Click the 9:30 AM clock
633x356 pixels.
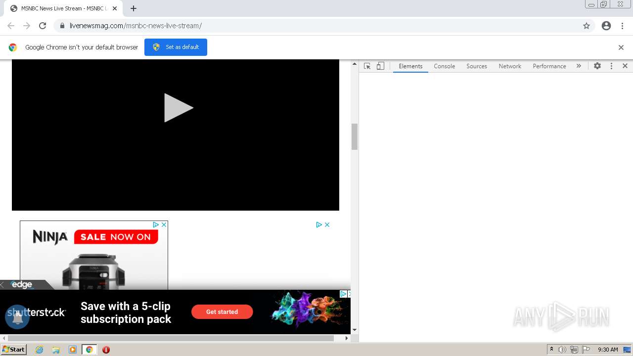(x=608, y=350)
